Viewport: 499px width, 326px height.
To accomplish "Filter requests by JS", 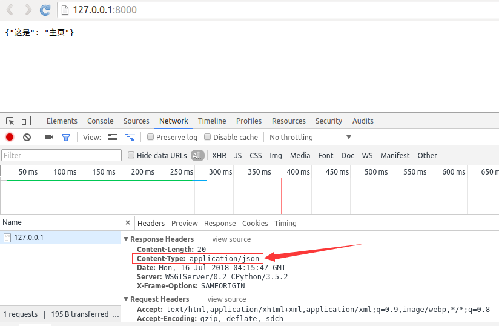I will click(x=238, y=155).
